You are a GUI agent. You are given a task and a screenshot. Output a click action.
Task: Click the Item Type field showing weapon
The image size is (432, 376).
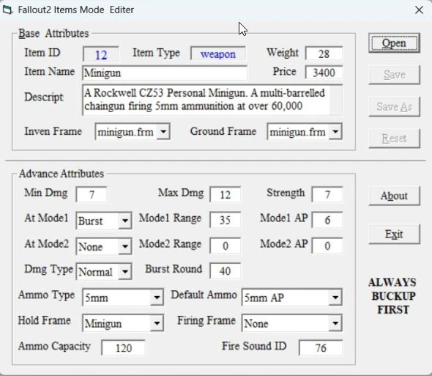tap(218, 54)
